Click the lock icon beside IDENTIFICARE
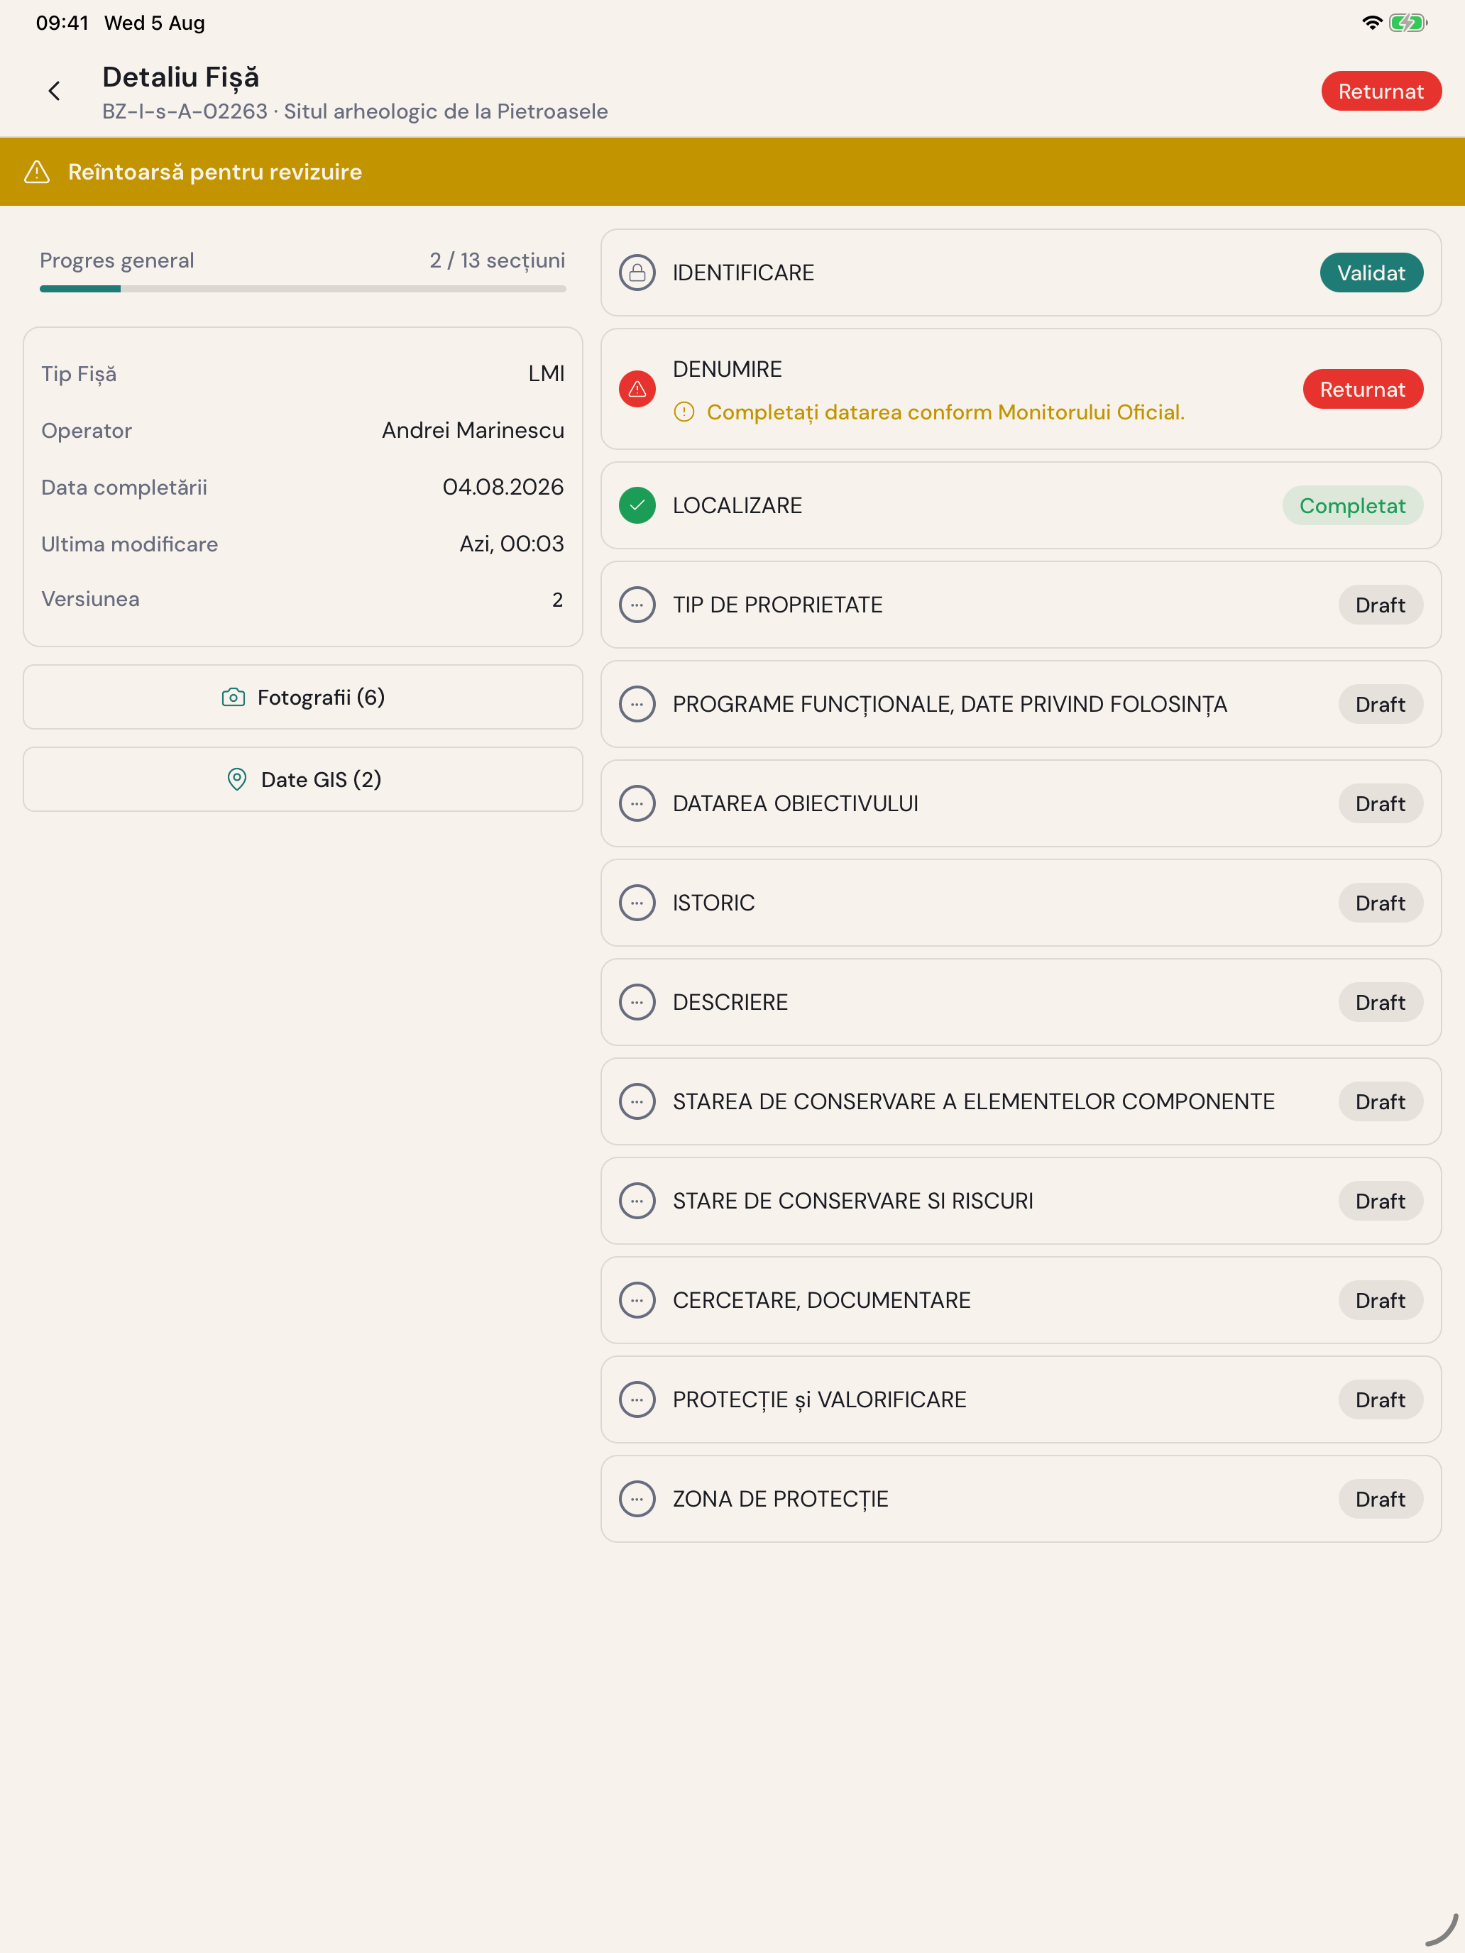The width and height of the screenshot is (1465, 1953). [x=637, y=273]
